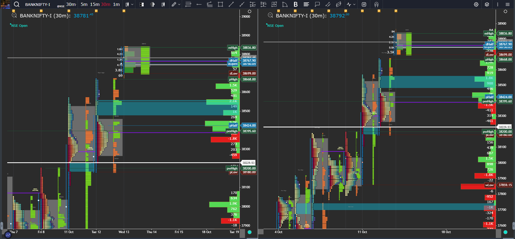Open the three-dot more options menu
515x239 pixels.
(497, 4)
